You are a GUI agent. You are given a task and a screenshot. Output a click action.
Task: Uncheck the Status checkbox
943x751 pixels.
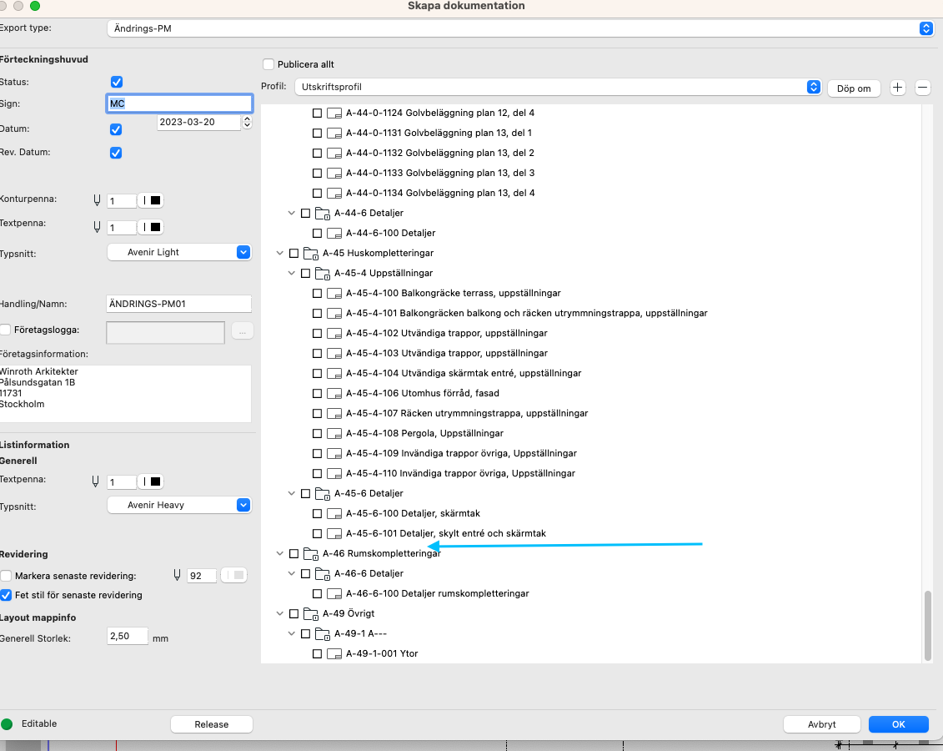coord(117,82)
